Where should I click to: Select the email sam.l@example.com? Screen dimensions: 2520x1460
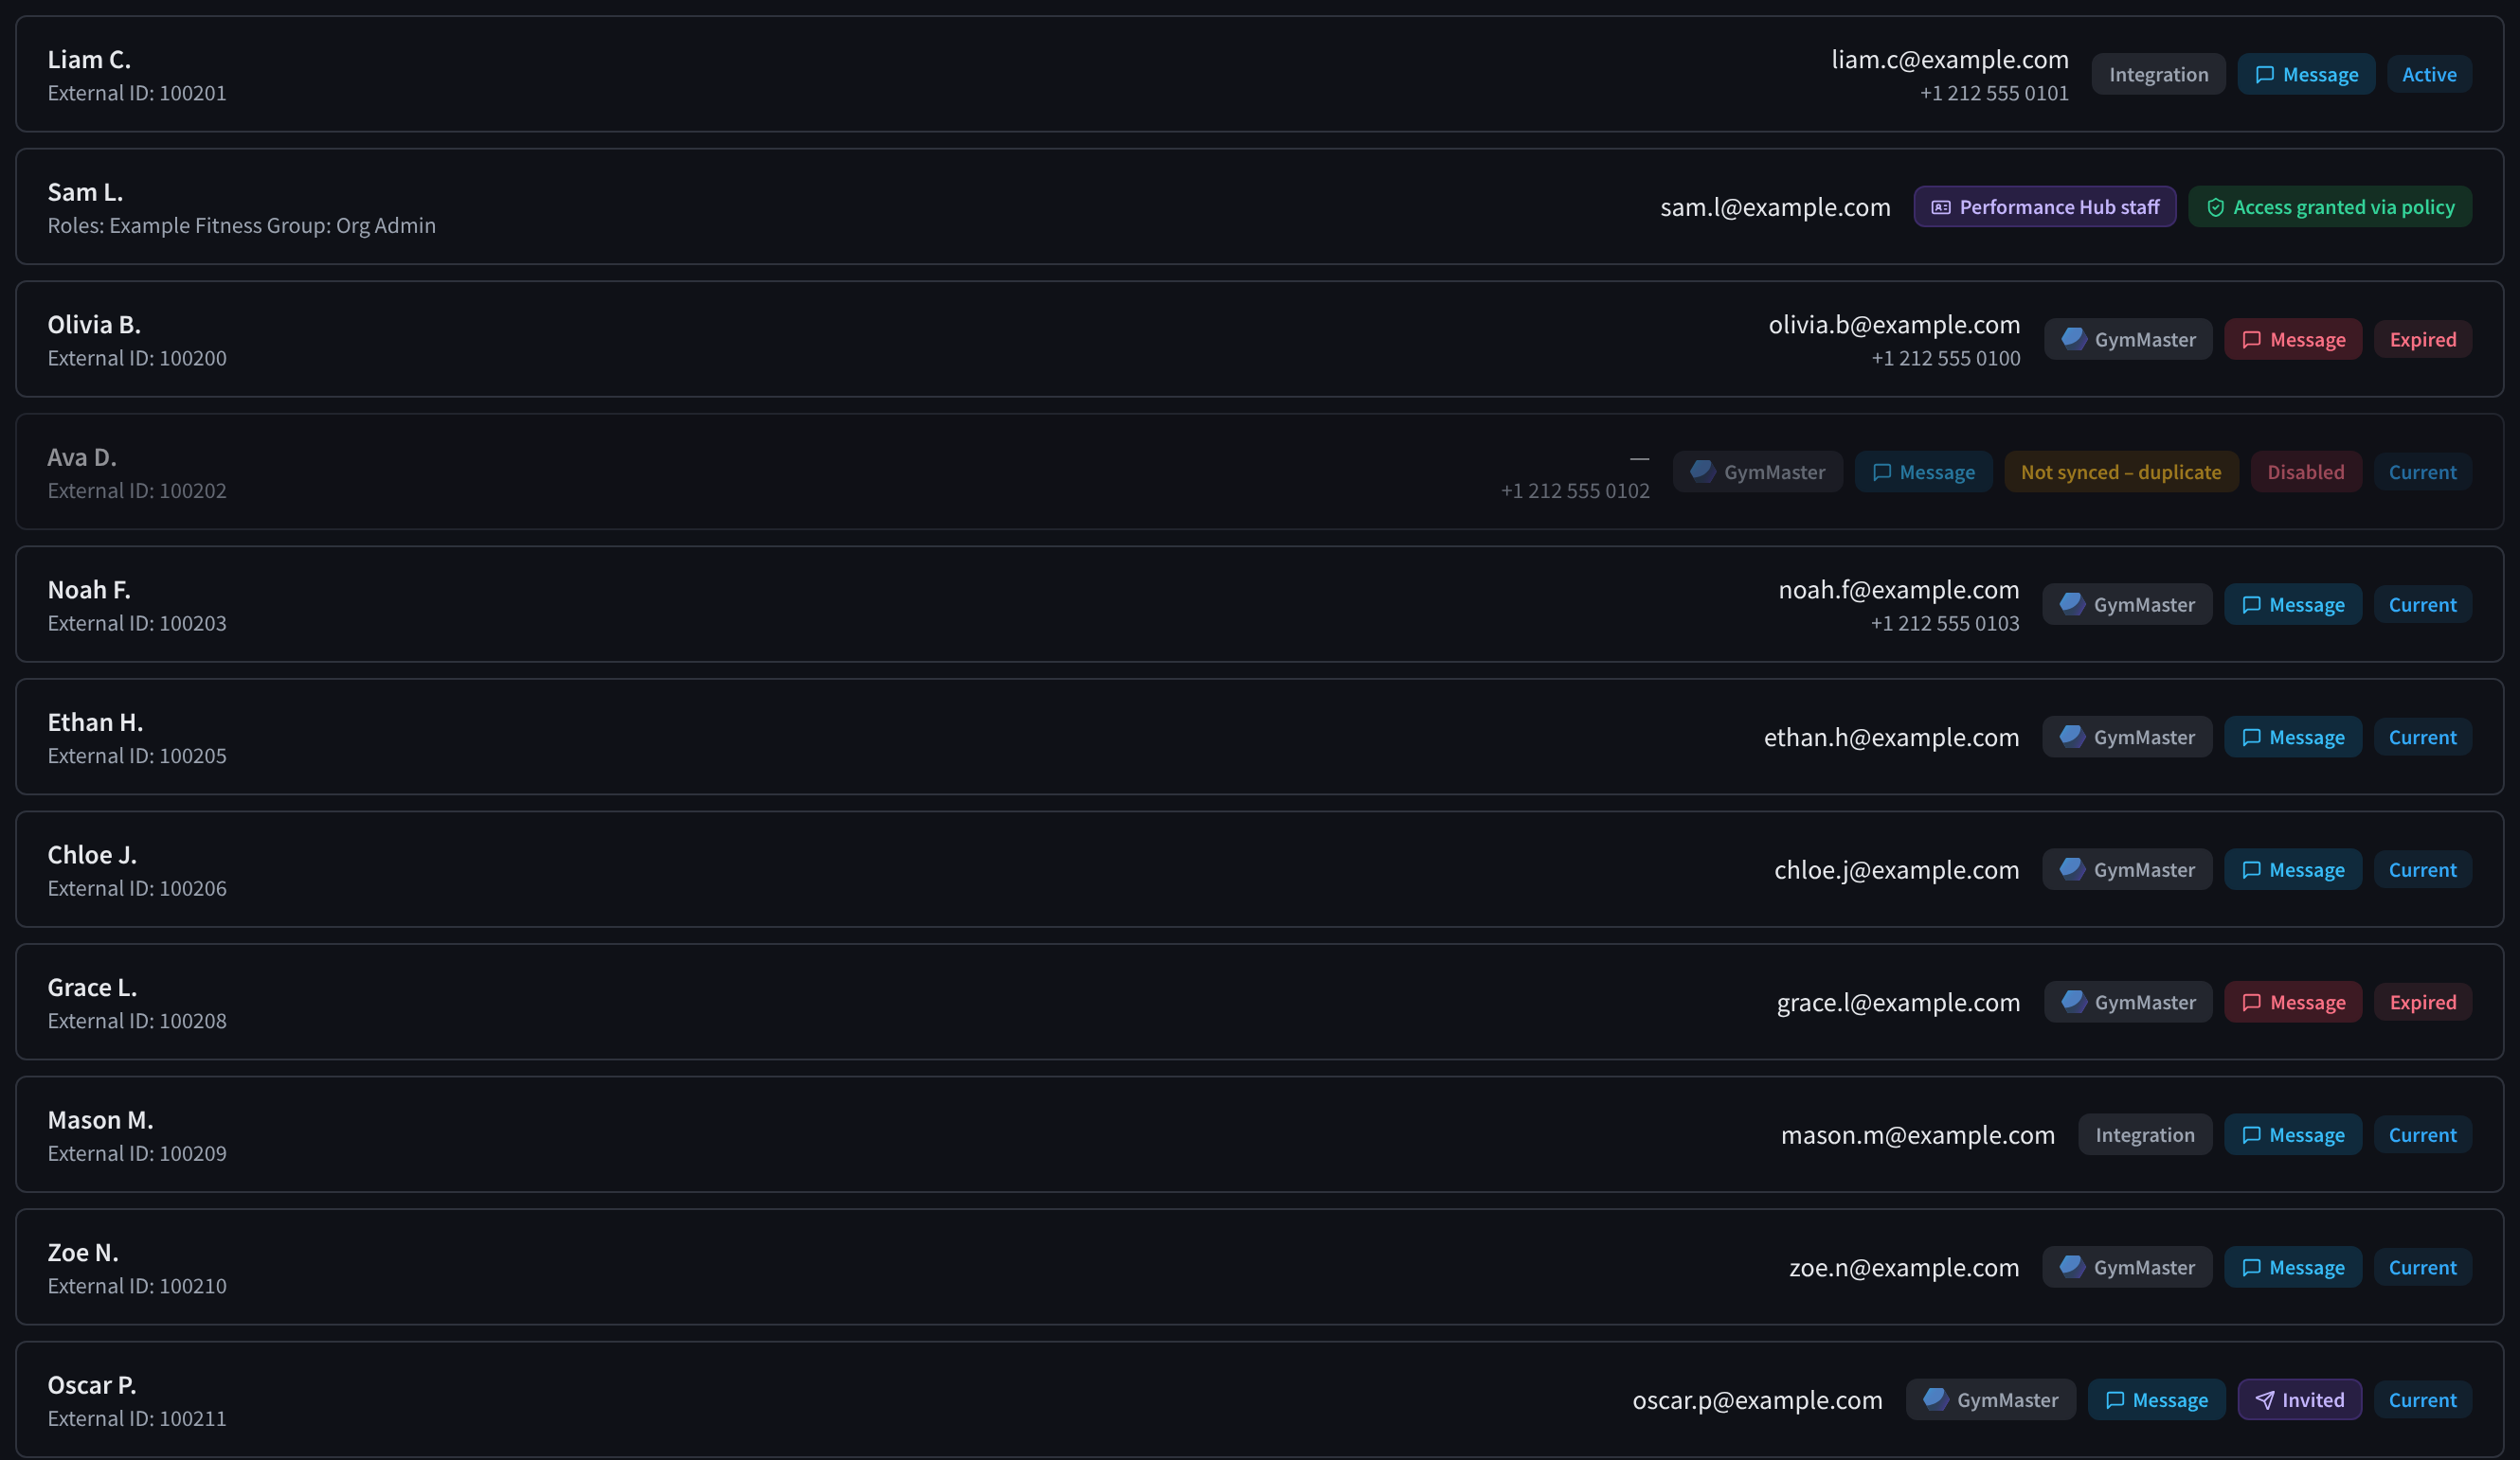[x=1775, y=206]
